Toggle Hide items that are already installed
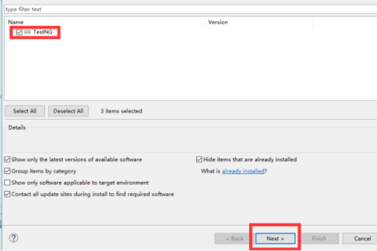 point(199,159)
